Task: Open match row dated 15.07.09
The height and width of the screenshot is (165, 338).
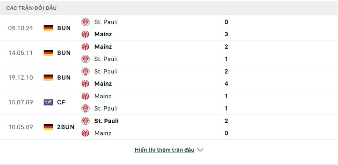Action: [x=169, y=102]
